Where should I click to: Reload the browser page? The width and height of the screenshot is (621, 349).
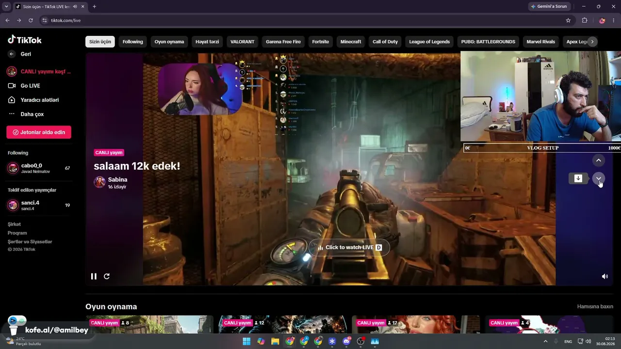click(31, 20)
